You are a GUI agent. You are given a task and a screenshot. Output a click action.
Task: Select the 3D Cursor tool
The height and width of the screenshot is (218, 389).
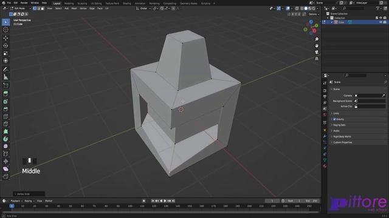click(x=5, y=30)
